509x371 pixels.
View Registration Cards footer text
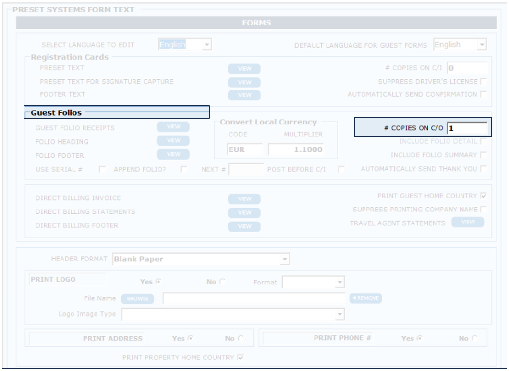coord(244,95)
